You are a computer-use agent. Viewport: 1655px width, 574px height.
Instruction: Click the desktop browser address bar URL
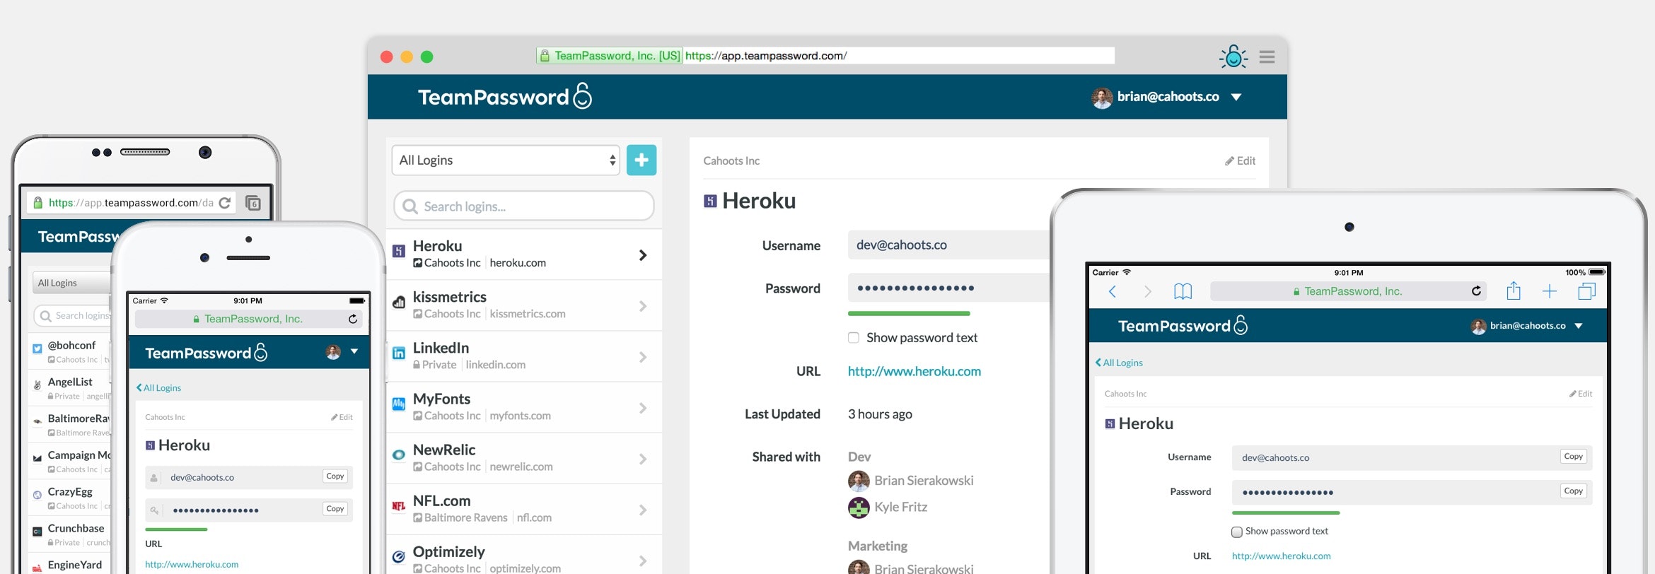coord(765,56)
